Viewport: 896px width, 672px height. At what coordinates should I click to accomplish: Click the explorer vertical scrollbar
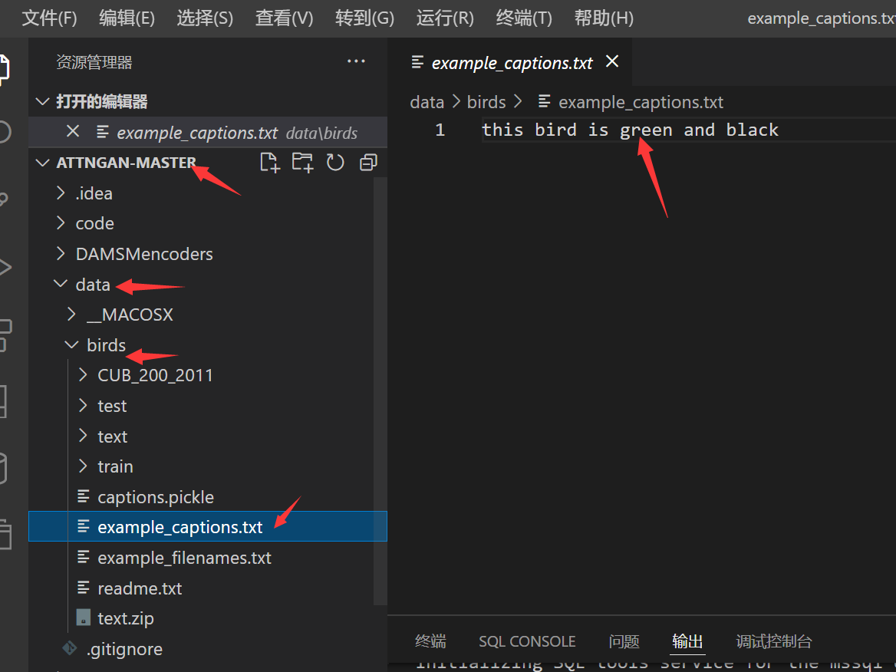click(380, 391)
